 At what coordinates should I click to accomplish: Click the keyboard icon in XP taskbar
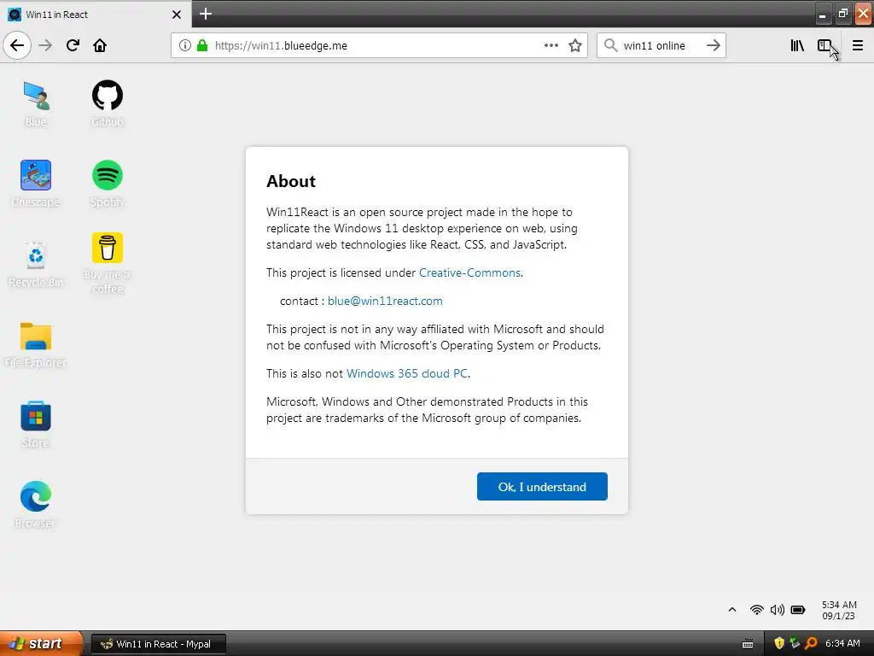pyautogui.click(x=748, y=644)
